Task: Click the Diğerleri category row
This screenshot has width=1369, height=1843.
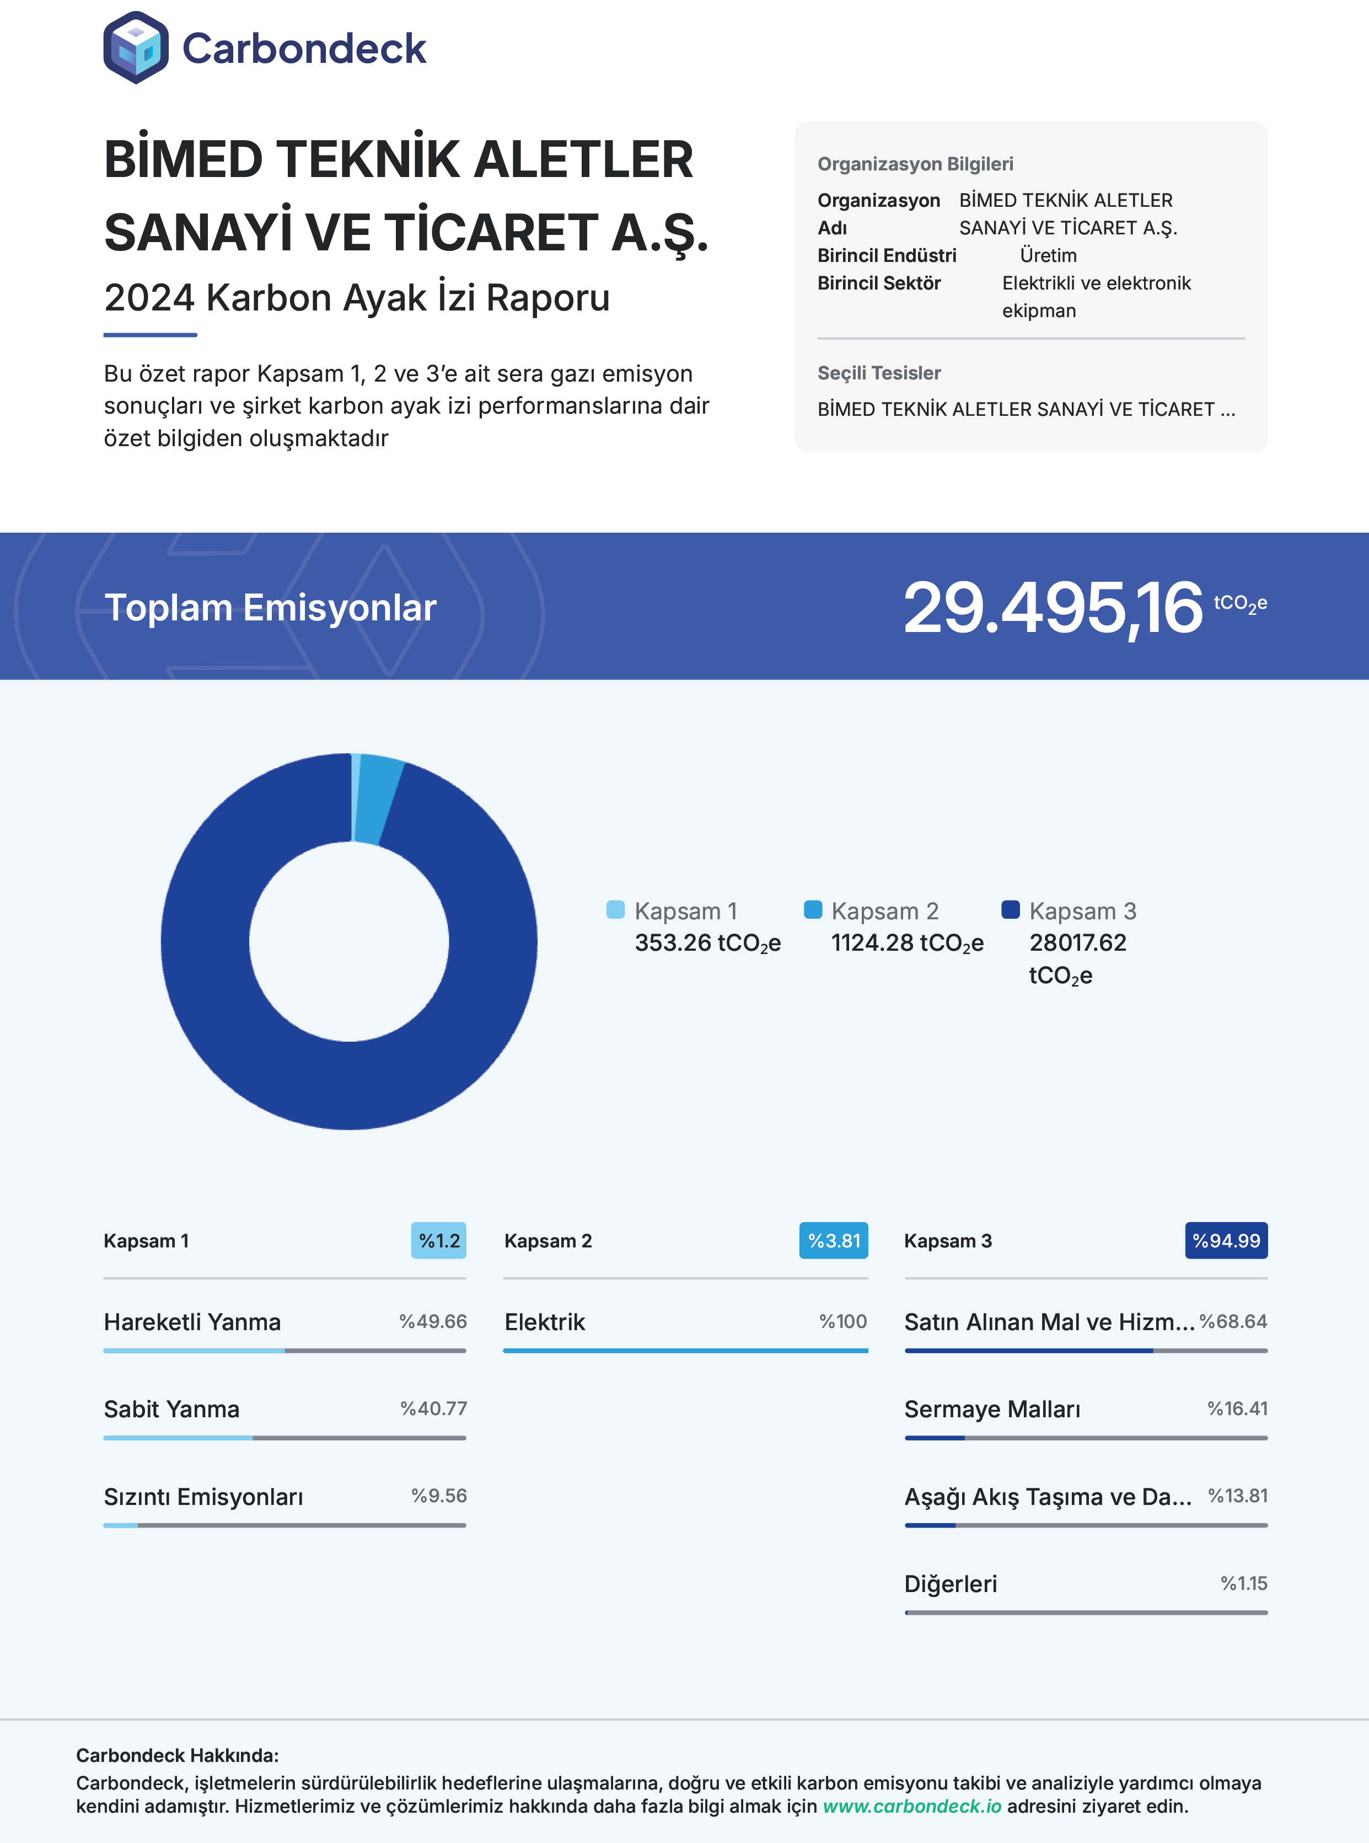Action: coord(951,1584)
